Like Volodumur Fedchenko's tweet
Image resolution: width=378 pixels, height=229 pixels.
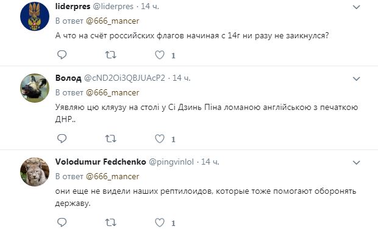point(160,222)
